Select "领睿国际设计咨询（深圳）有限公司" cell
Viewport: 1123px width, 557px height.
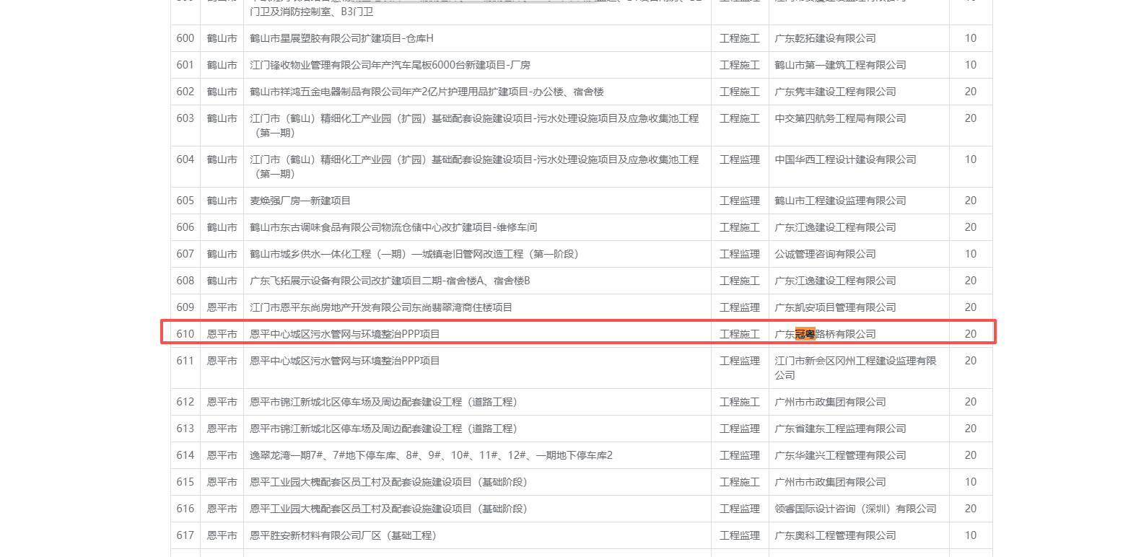point(855,509)
